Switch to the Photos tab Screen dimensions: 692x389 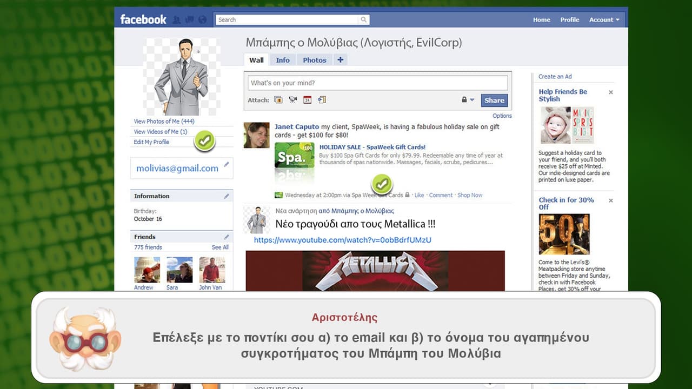tap(315, 60)
